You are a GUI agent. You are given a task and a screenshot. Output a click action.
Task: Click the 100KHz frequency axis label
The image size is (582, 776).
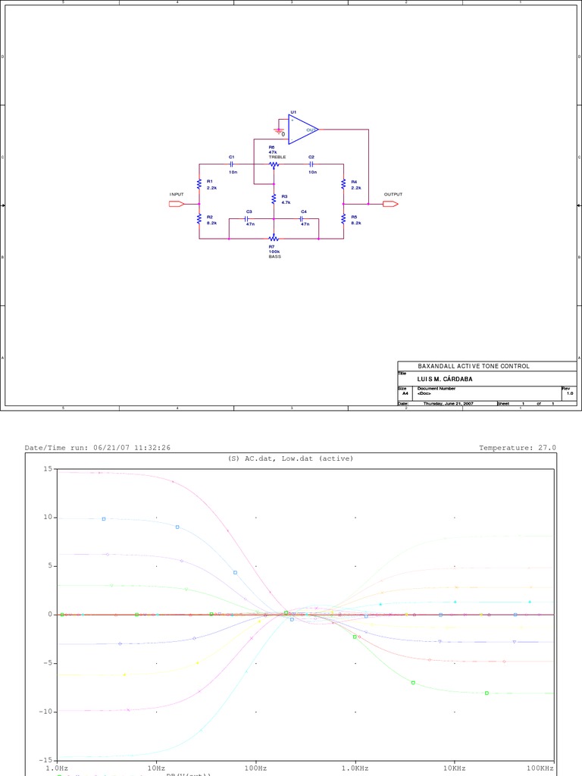click(540, 768)
